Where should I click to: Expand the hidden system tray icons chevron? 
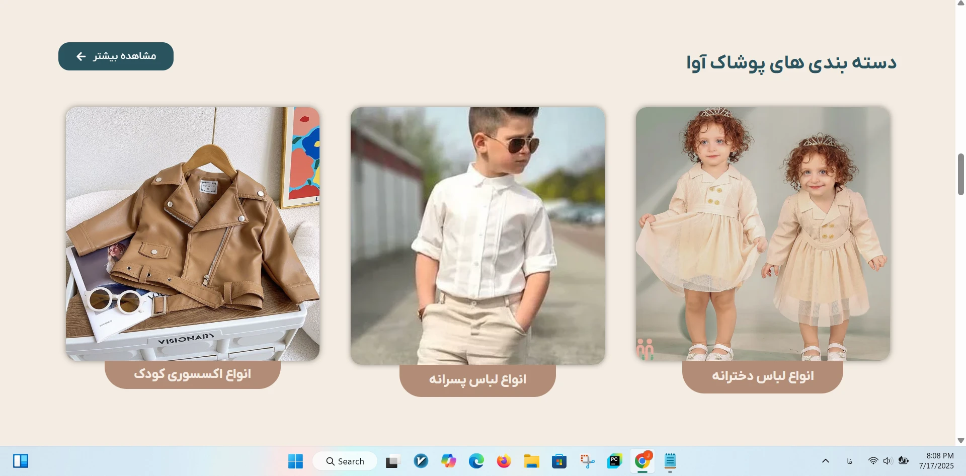click(x=826, y=461)
